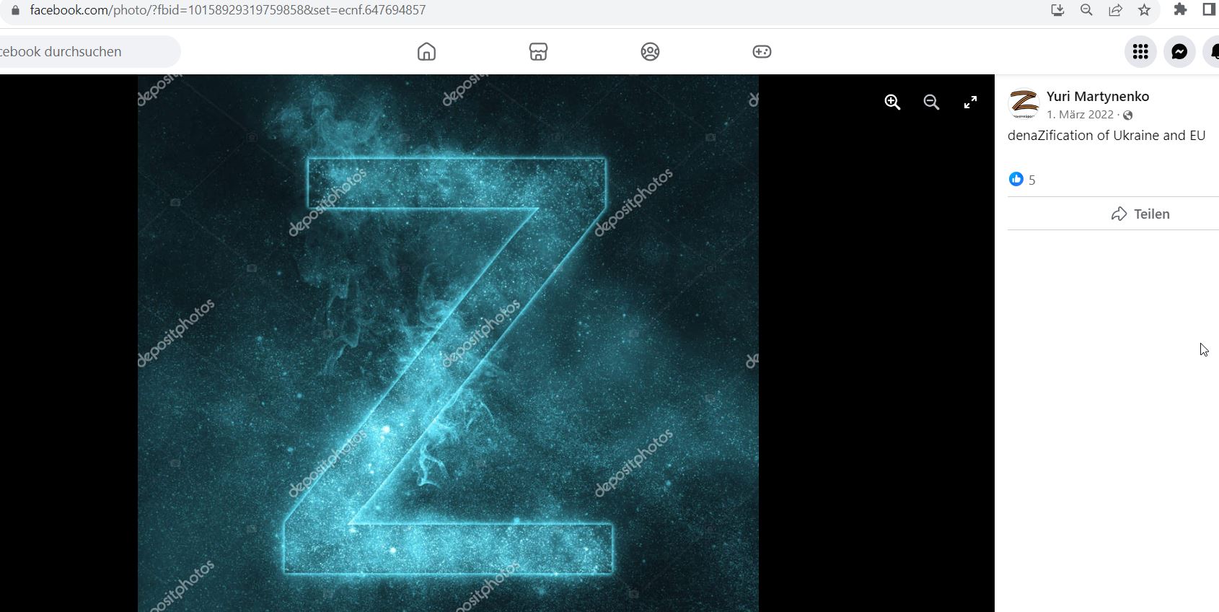
Task: Open Yuri Martynenko profile name link
Action: (1098, 96)
